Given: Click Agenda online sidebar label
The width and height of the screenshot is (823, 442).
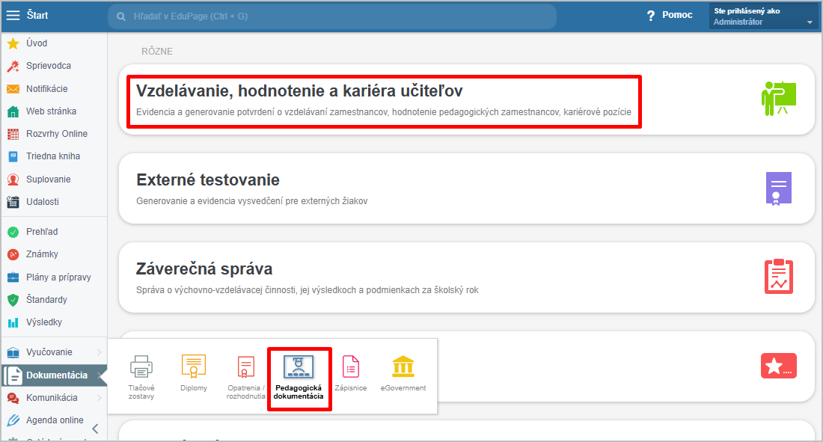Looking at the screenshot, I should tap(55, 420).
